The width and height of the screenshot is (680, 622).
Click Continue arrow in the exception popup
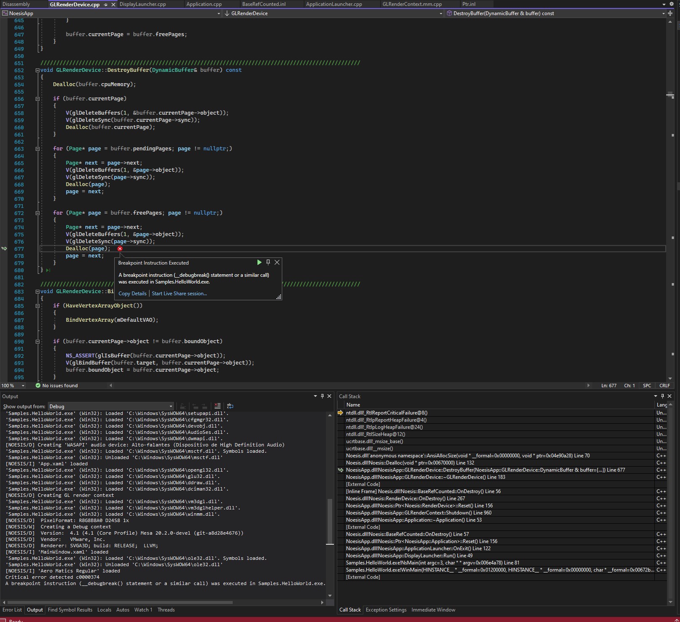[259, 262]
